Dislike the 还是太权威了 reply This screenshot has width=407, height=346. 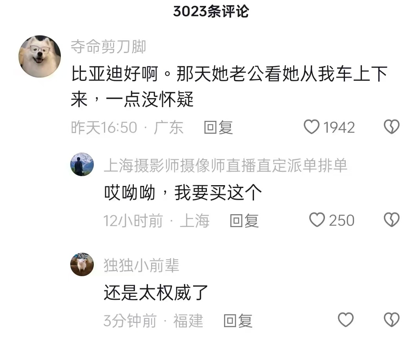(x=392, y=320)
